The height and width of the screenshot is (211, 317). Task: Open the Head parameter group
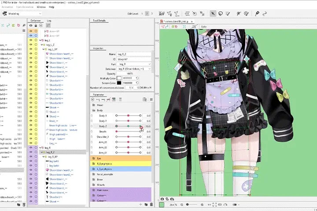point(121,105)
